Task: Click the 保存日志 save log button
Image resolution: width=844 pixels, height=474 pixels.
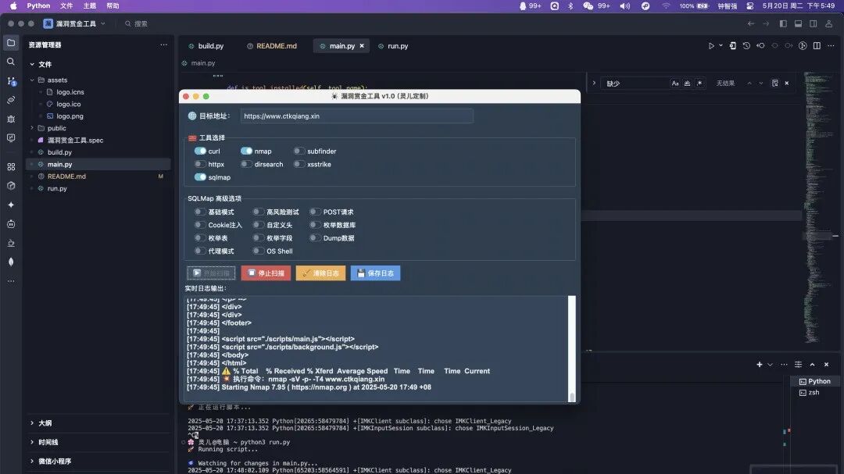Action: click(x=375, y=273)
